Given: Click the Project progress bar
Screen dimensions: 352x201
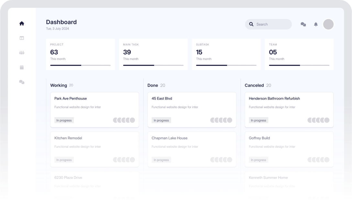Looking at the screenshot, I should point(80,65).
